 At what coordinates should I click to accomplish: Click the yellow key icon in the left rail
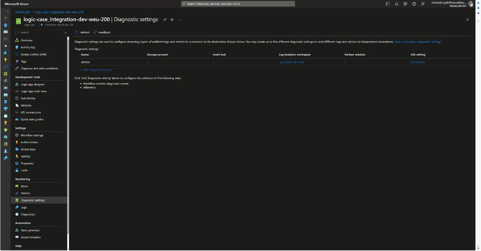click(x=6, y=60)
